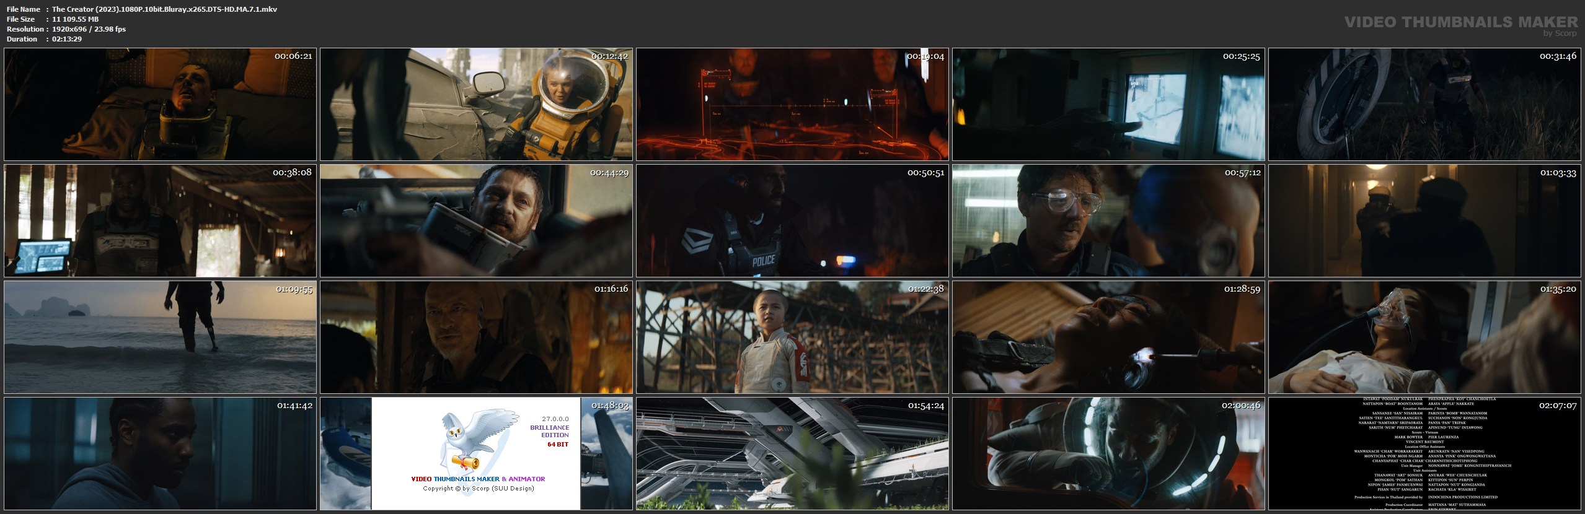The image size is (1585, 514).
Task: Select the yellow spacesuit thumbnail at 00:12:42
Action: tap(476, 104)
